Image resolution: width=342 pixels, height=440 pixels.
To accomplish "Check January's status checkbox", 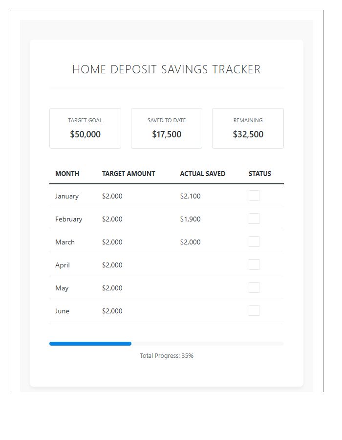I will (x=254, y=195).
